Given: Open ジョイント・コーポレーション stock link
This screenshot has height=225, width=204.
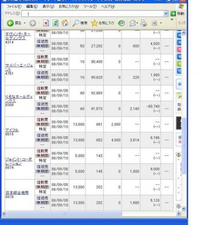Looking at the screenshot, I should pyautogui.click(x=19, y=162).
